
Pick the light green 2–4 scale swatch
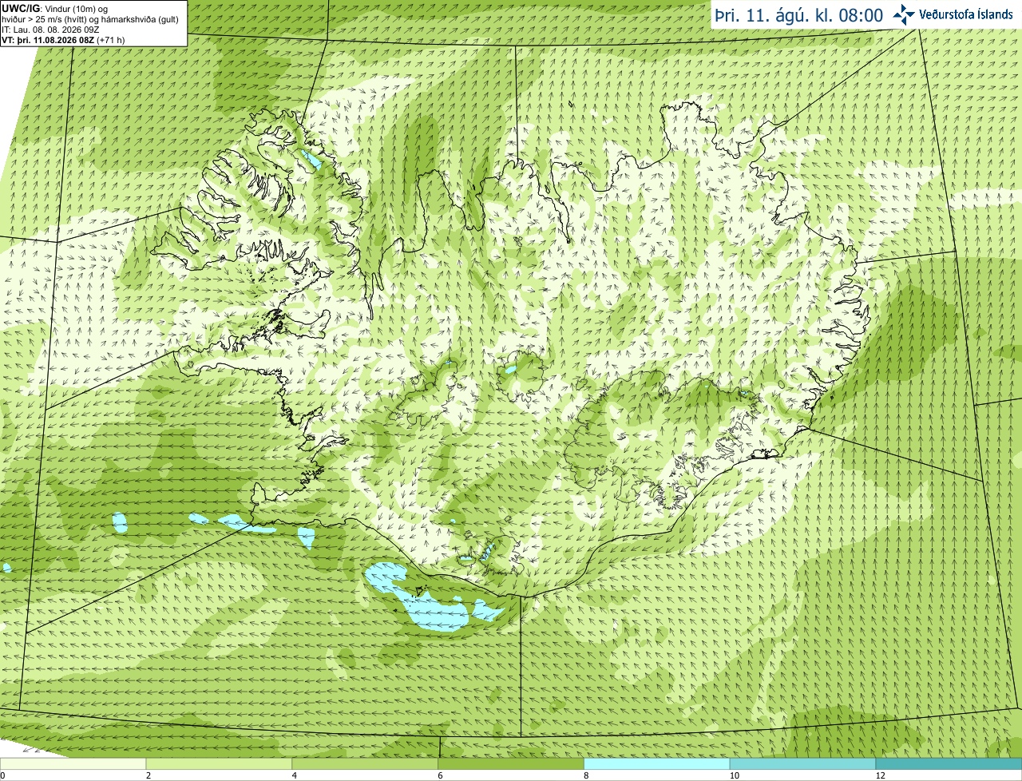(x=219, y=764)
